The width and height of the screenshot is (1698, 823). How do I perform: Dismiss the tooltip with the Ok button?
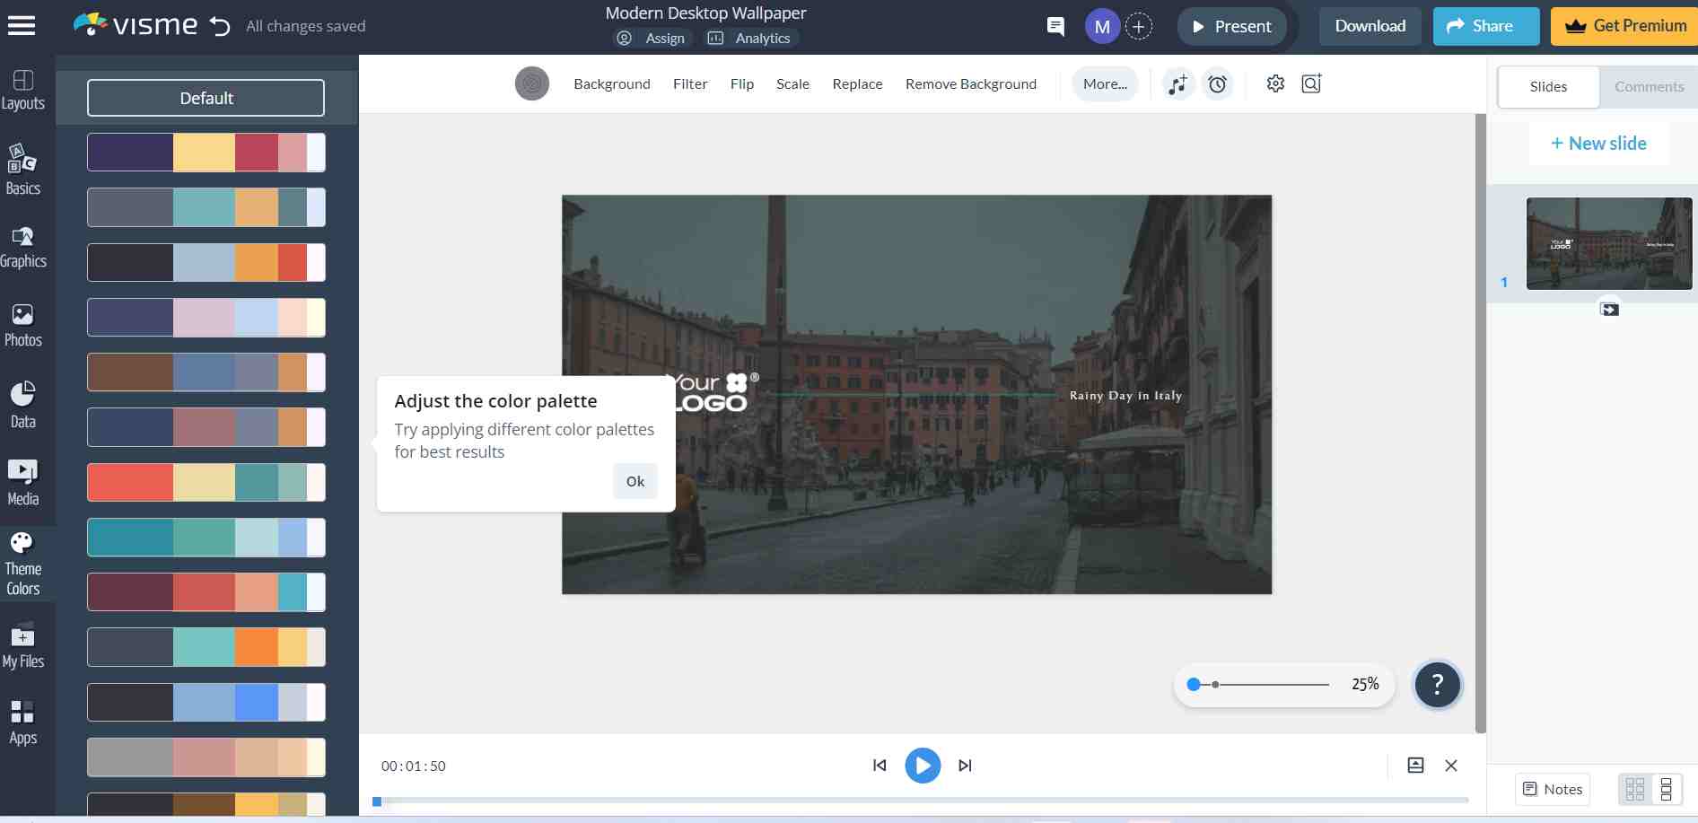point(635,481)
